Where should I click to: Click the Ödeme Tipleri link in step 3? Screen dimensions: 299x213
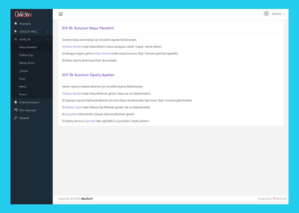74,107
